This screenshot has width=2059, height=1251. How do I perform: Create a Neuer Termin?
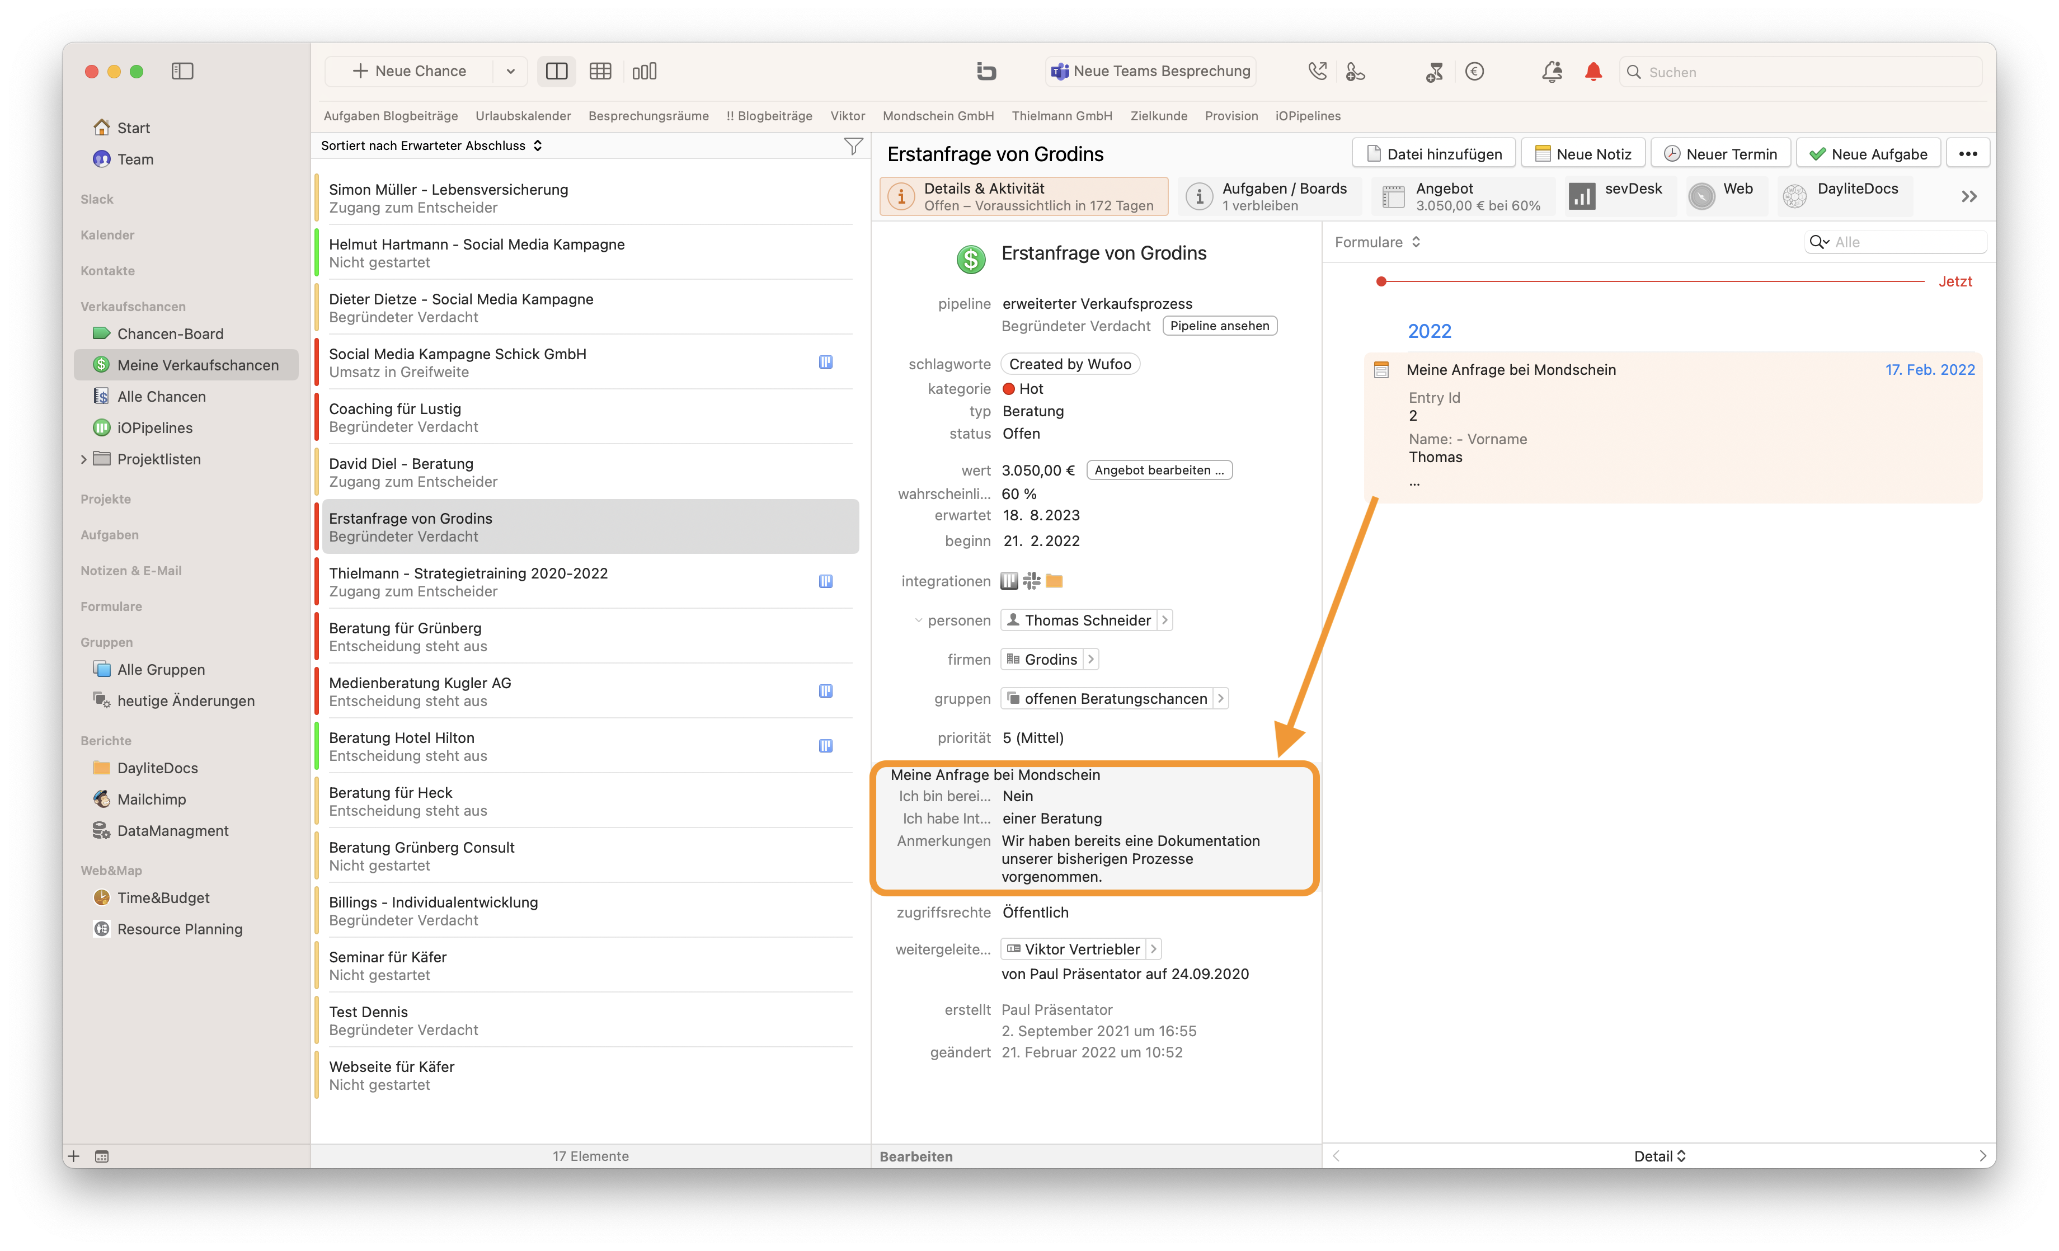point(1720,154)
